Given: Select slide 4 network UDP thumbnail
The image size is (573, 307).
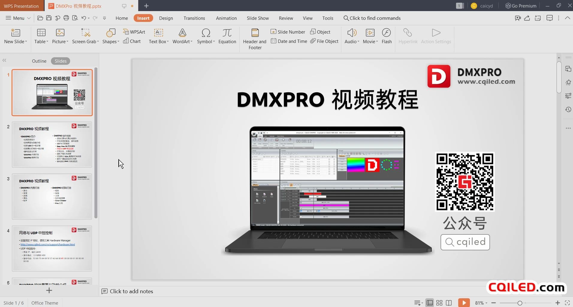Looking at the screenshot, I should coord(52,249).
